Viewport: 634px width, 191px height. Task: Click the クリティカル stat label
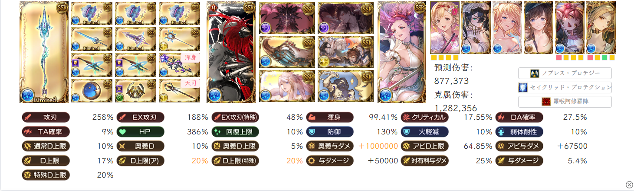(x=424, y=117)
